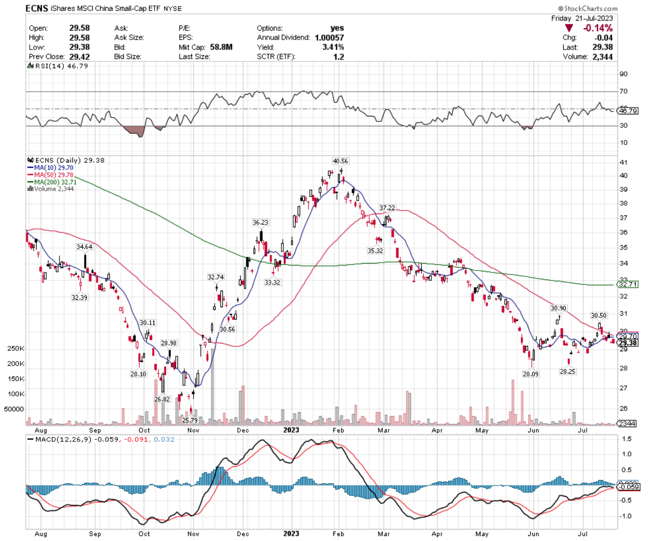The width and height of the screenshot is (651, 541).
Task: Click the Prev Close value 29.42
Action: point(79,56)
